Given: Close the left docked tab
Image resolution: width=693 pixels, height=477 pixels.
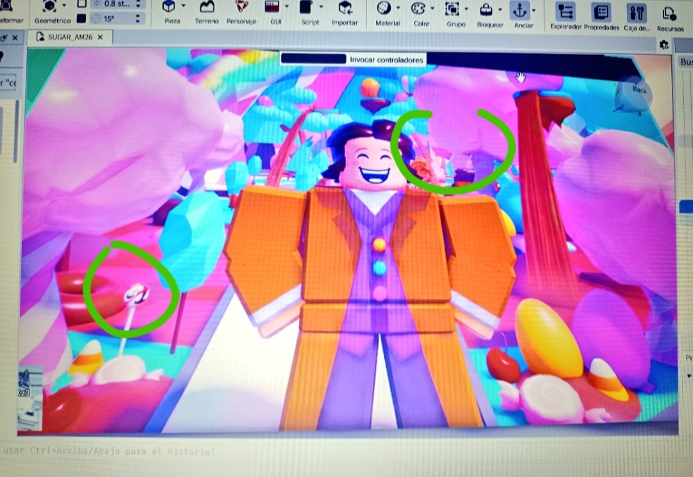Looking at the screenshot, I should tap(15, 38).
